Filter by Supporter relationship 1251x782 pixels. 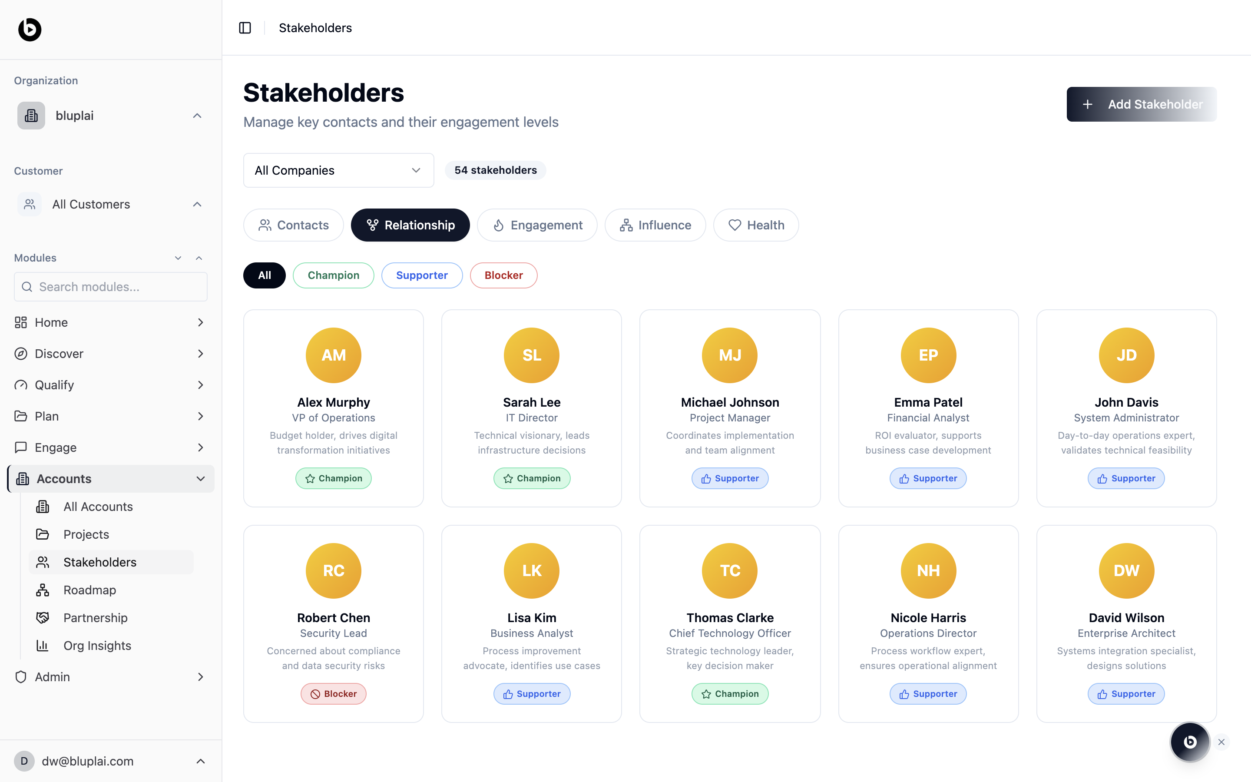(x=422, y=275)
